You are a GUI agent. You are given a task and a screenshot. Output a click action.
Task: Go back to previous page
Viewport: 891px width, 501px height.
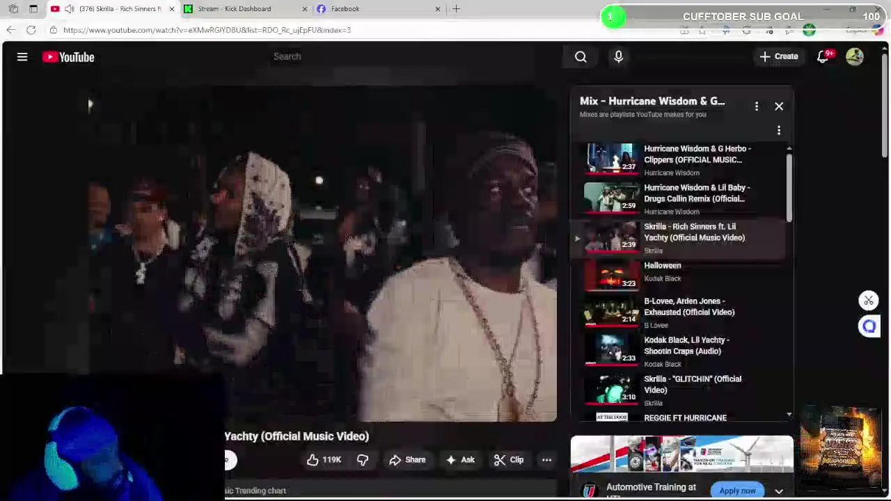click(10, 30)
